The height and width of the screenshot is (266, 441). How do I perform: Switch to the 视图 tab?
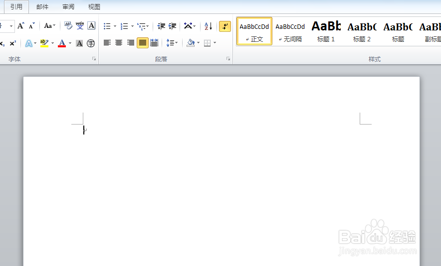94,7
